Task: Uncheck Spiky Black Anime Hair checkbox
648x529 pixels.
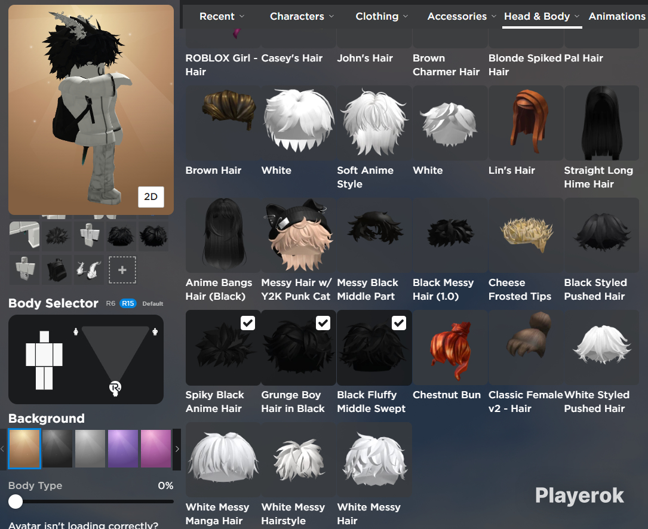Action: (x=248, y=323)
